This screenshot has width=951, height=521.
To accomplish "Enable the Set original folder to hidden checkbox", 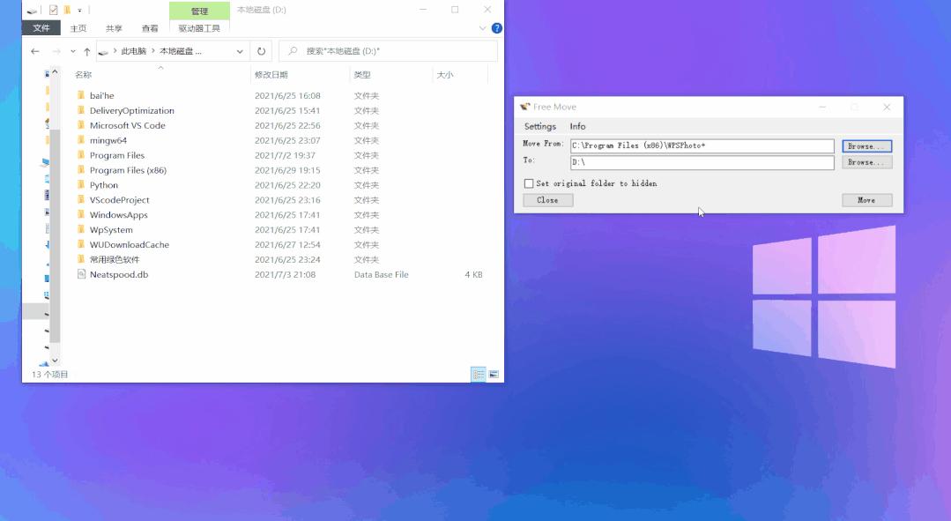I will pos(528,183).
